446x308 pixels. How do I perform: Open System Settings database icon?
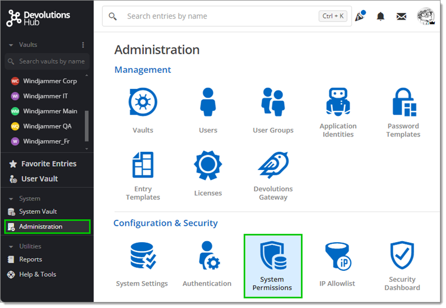pyautogui.click(x=143, y=255)
